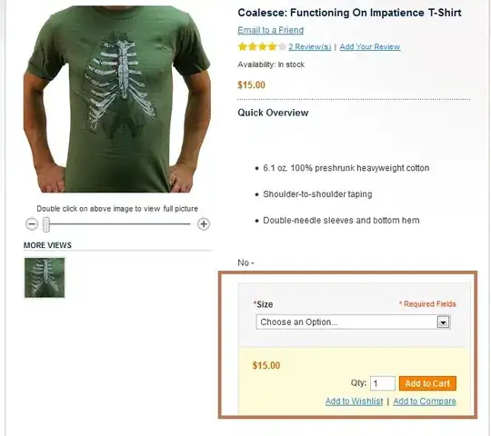Click the Coalesce product title heading
Screen dimensions: 491x436
pos(349,13)
